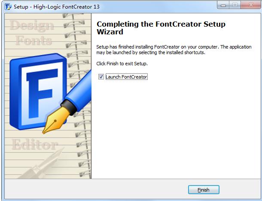Close the Setup wizard window
This screenshot has width=262, height=201.
(251, 5)
